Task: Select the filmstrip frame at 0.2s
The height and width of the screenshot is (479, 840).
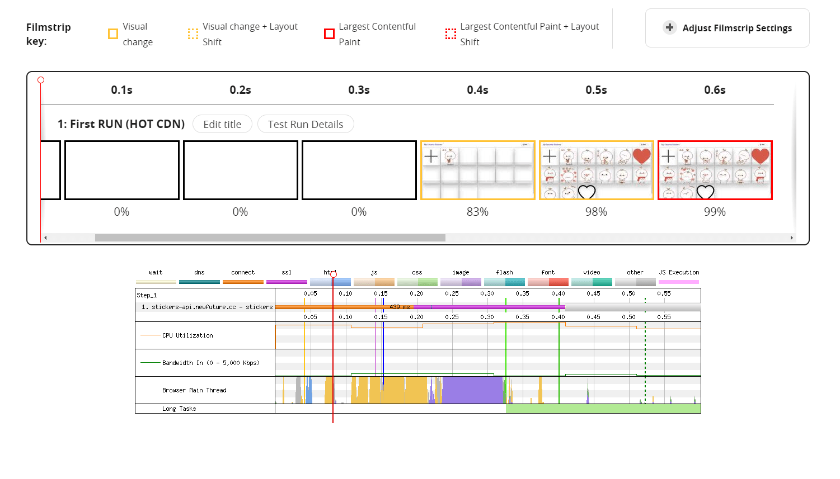Action: click(x=241, y=170)
